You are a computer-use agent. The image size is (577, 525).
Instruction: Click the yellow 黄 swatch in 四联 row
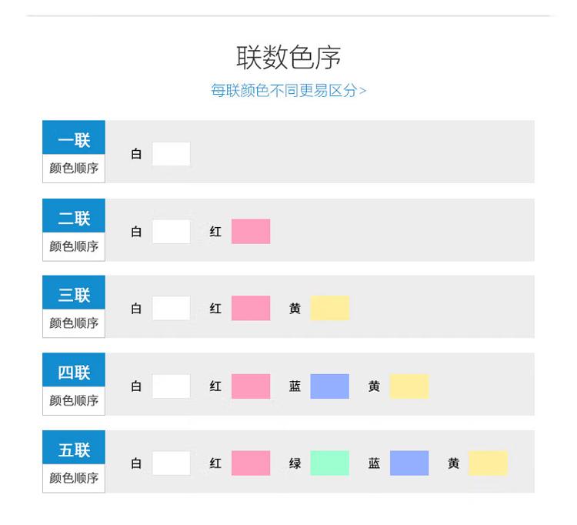click(x=409, y=386)
